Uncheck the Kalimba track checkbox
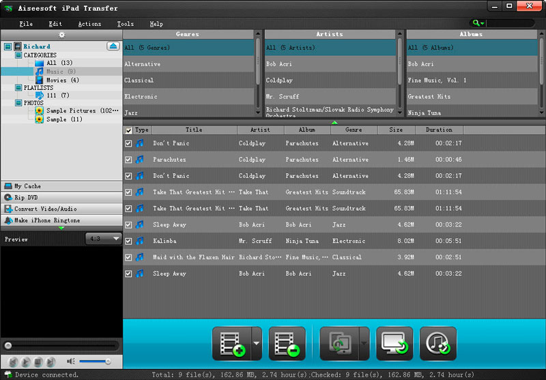 coord(128,241)
